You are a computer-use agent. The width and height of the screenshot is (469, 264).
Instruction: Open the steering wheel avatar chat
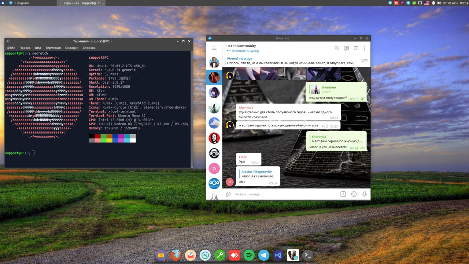point(214,153)
